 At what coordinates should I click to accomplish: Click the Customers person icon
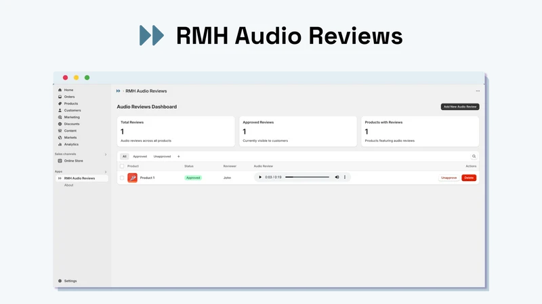point(60,110)
